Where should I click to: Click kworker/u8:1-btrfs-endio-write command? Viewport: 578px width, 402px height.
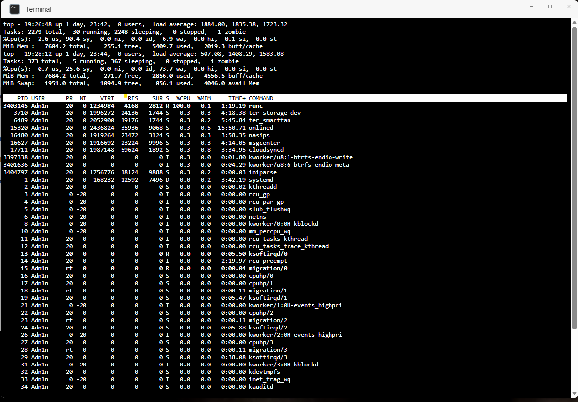(301, 157)
